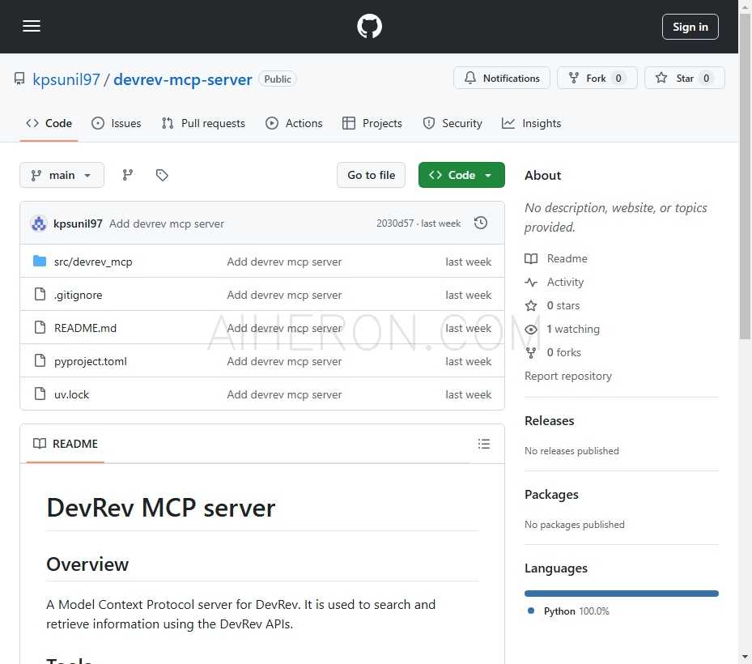
Task: Open the uv.lock file
Action: point(71,394)
